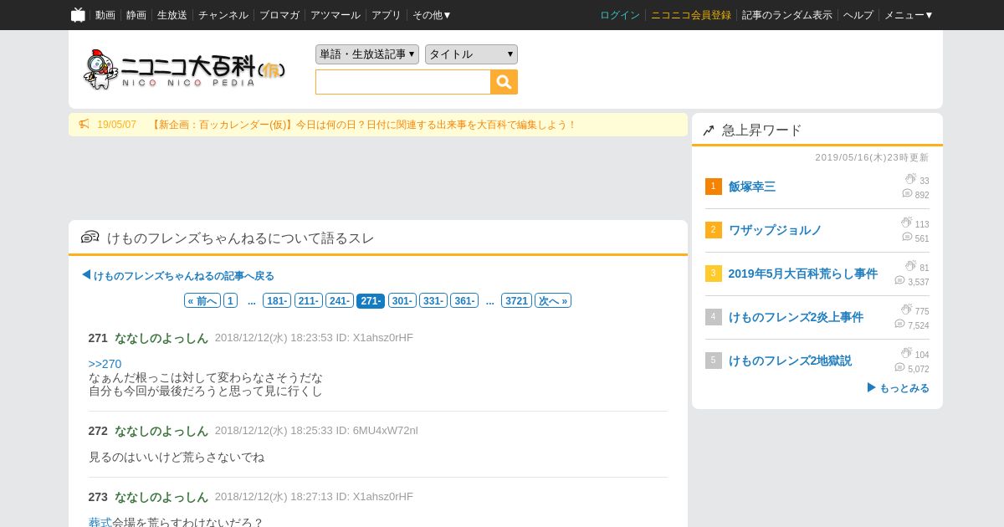Go to next page 次へ »

553,301
